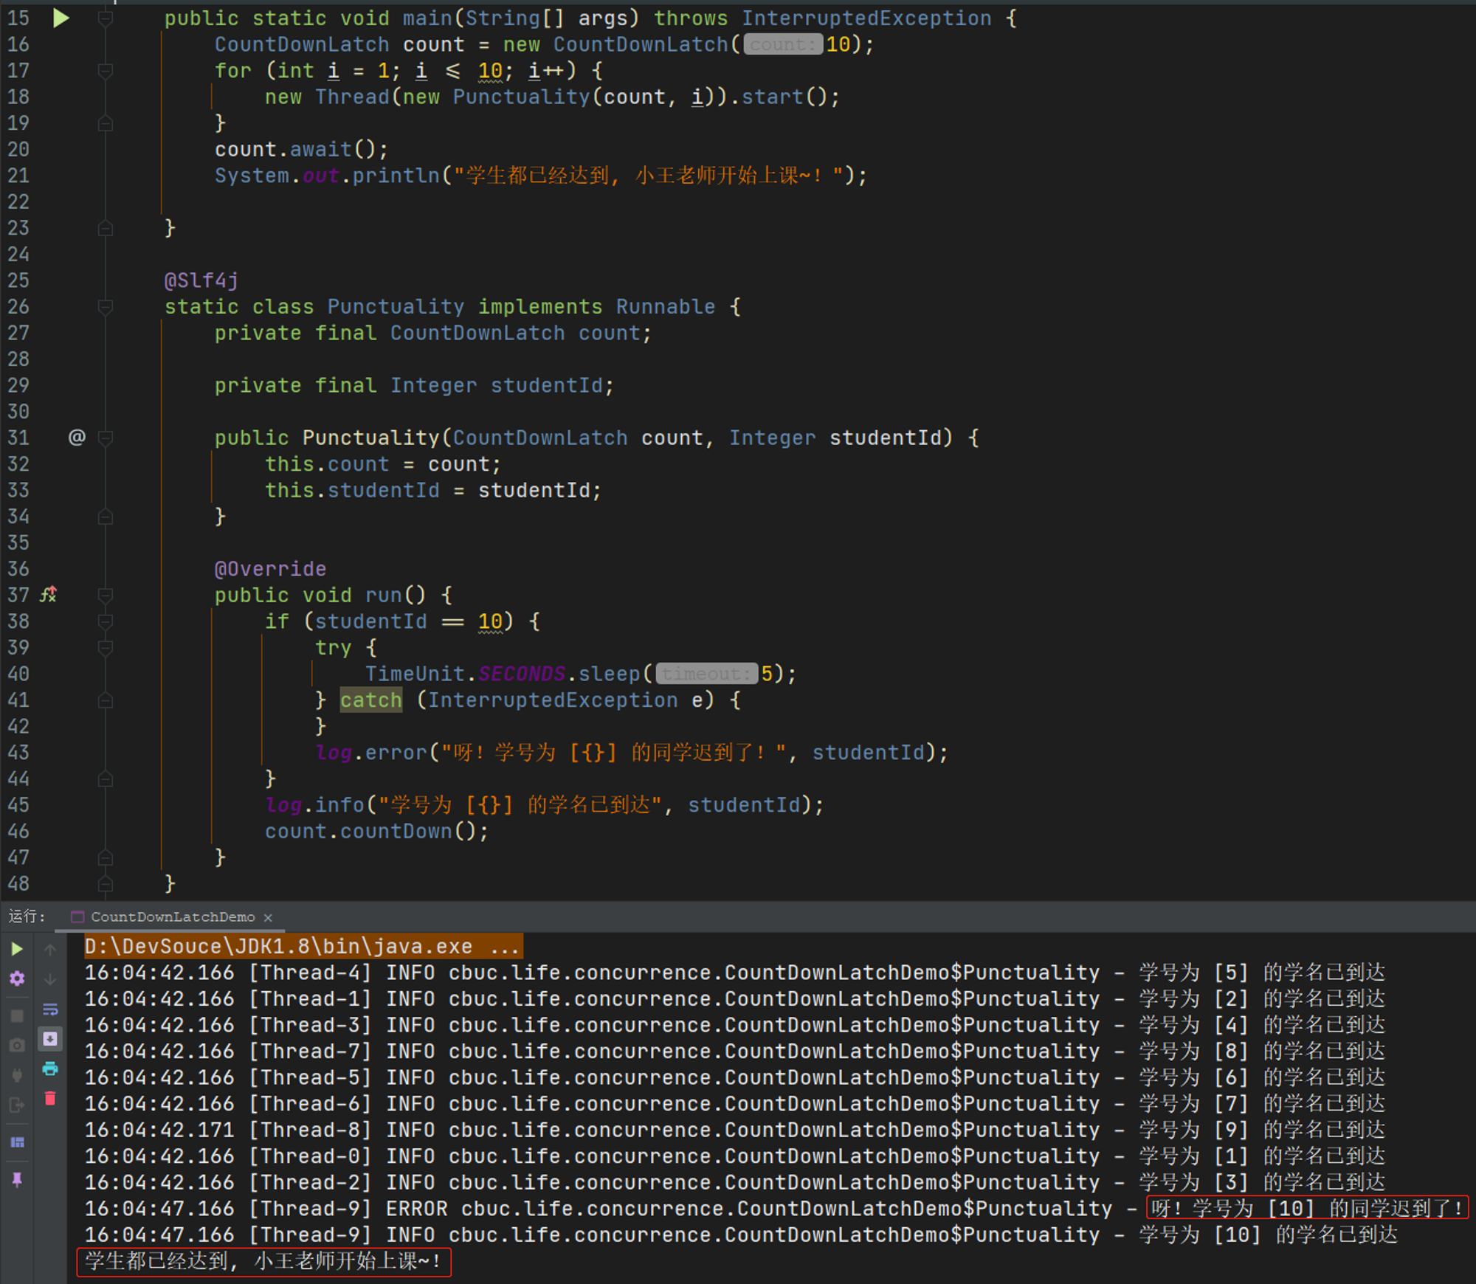Click the log.info call on line 45
This screenshot has width=1476, height=1284.
point(545,805)
